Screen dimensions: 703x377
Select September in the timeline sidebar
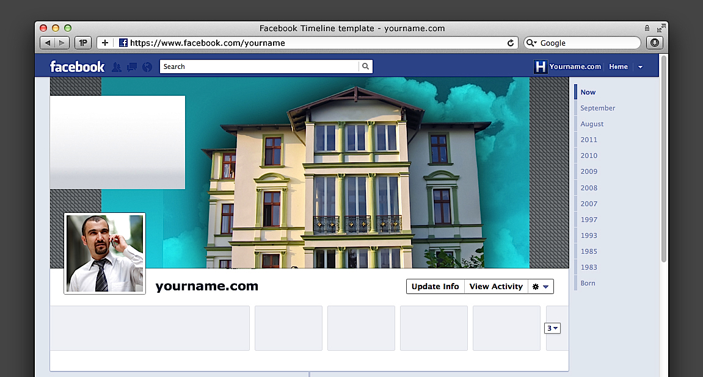(597, 108)
